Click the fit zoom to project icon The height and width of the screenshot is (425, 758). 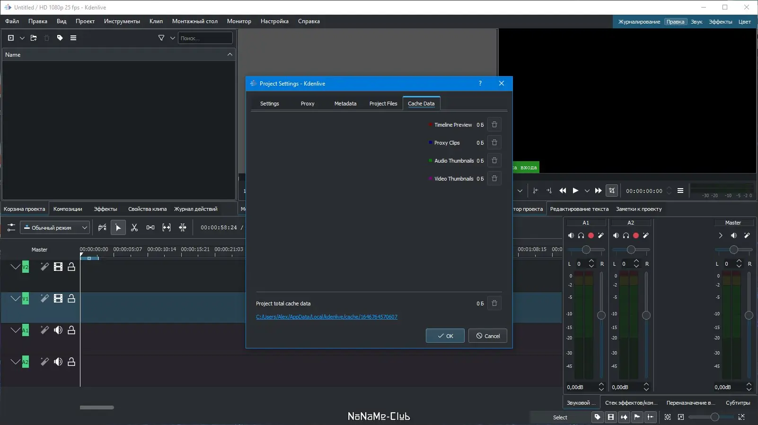point(668,417)
